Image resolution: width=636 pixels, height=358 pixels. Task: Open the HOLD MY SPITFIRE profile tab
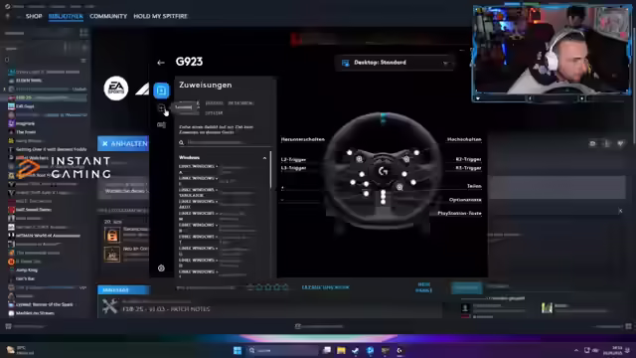click(161, 16)
